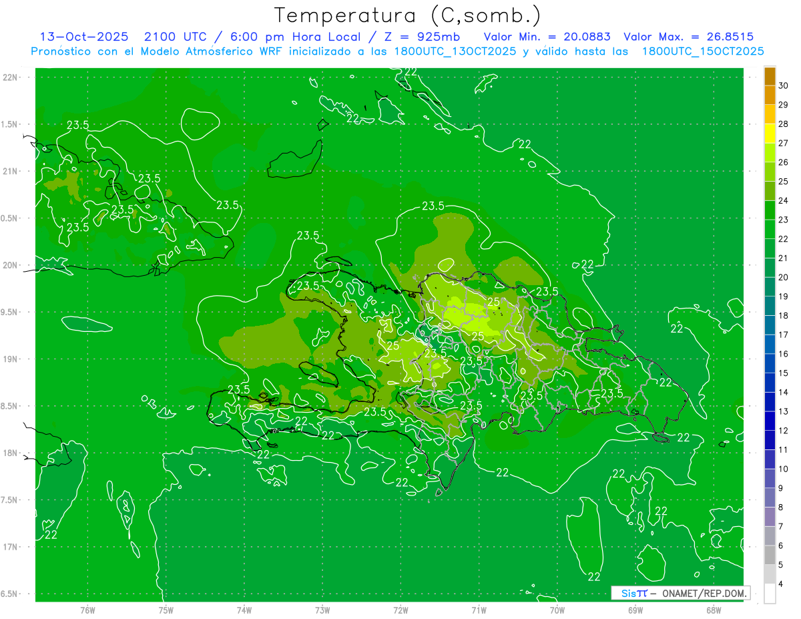801x619 pixels.
Task: Pick the teal swatch between 18 and 19
Action: [x=770, y=306]
